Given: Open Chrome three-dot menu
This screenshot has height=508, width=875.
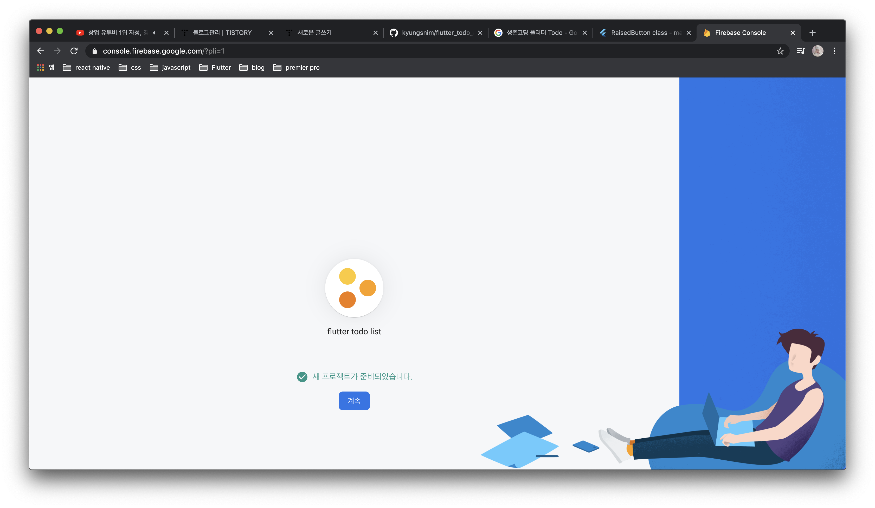Looking at the screenshot, I should pyautogui.click(x=834, y=51).
